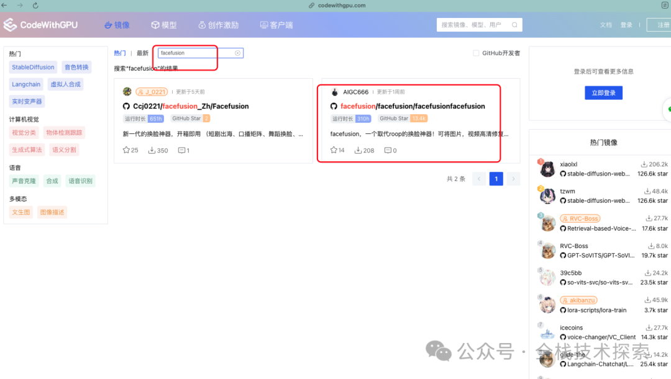
Task: Open the 模型 nav tab
Action: (x=164, y=25)
